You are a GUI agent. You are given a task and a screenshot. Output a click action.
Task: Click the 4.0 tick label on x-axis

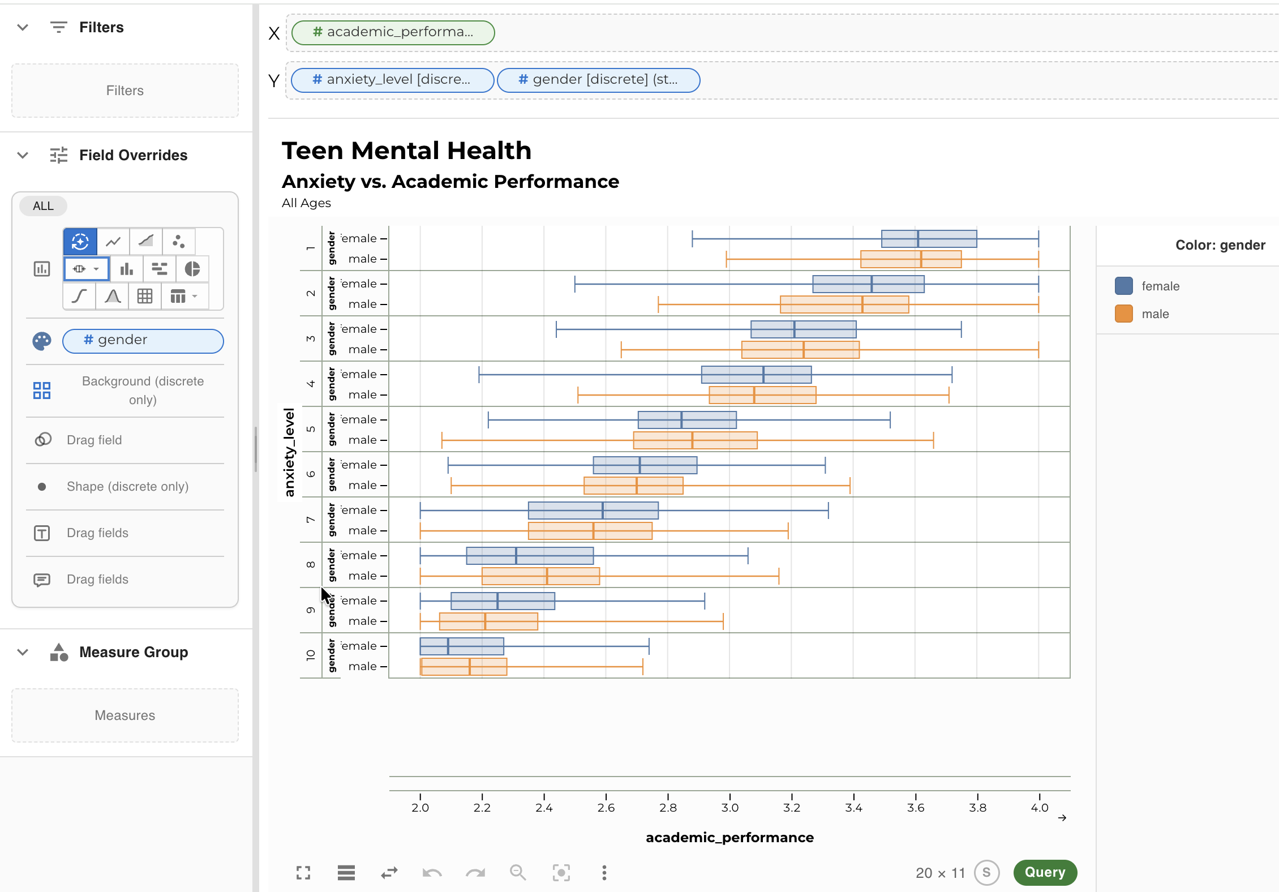point(1039,808)
